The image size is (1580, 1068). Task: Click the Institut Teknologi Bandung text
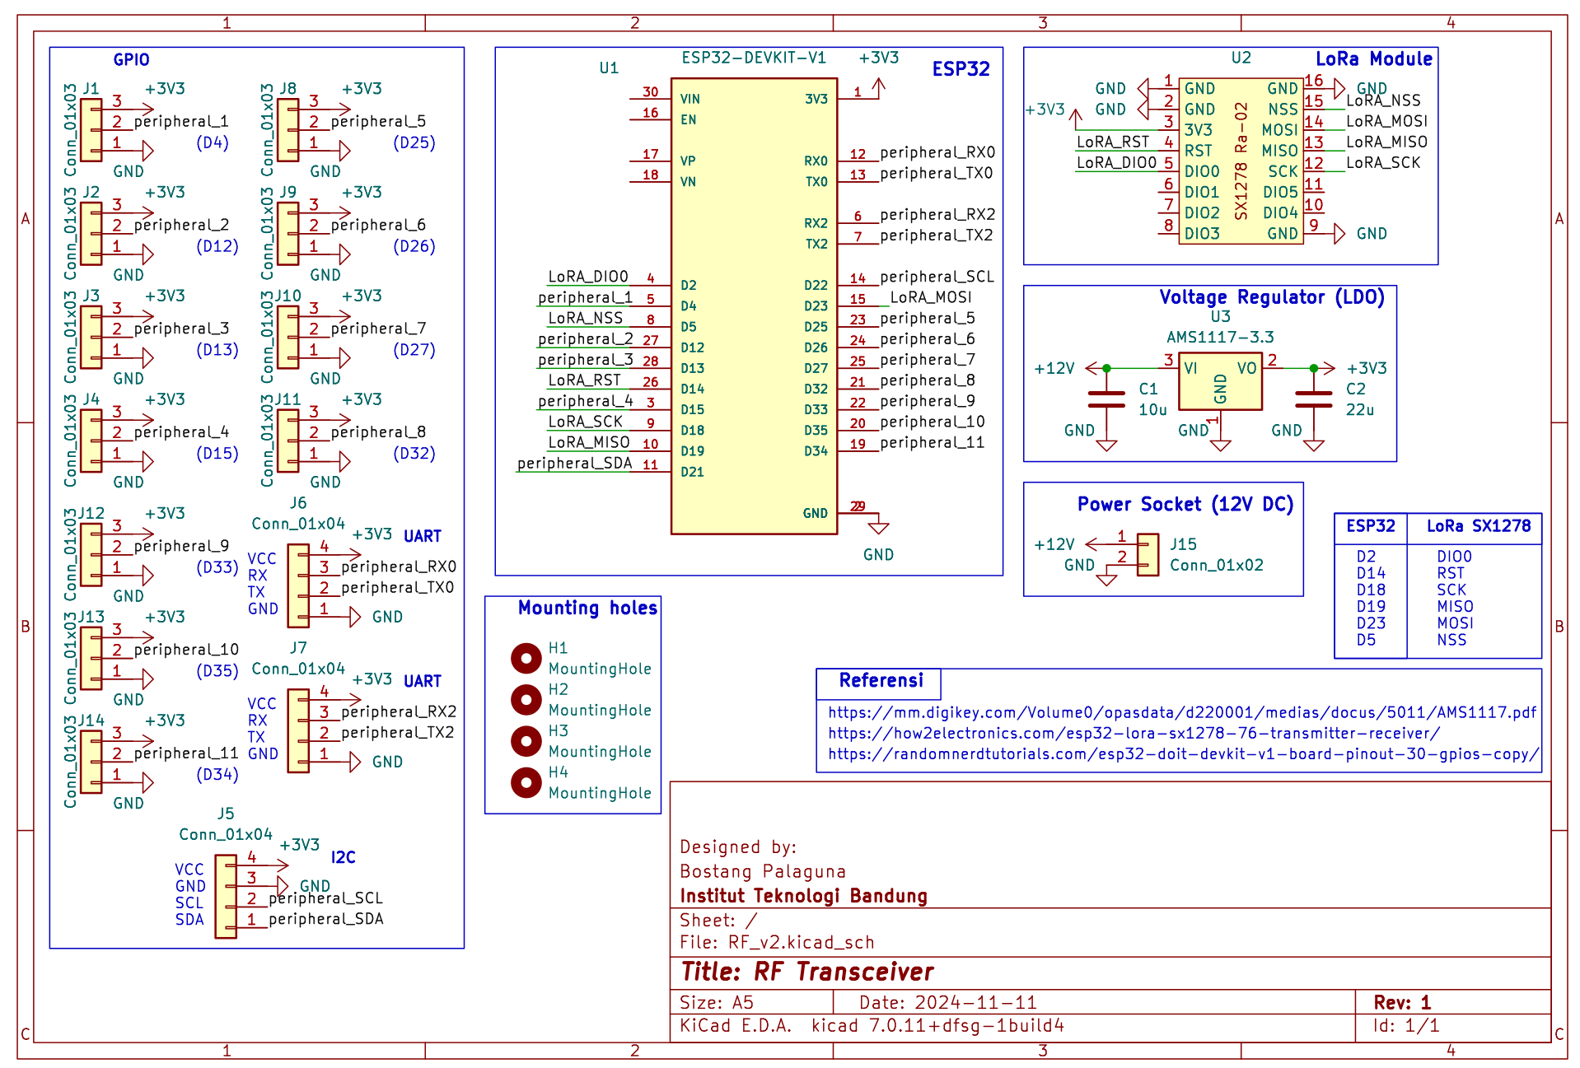[803, 896]
